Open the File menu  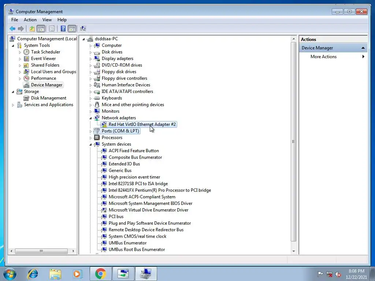click(x=15, y=20)
